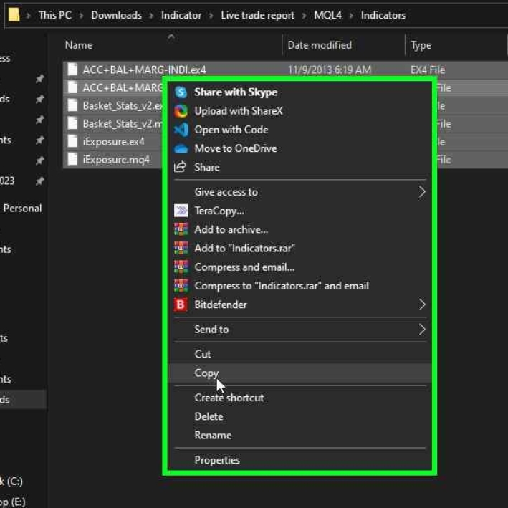The width and height of the screenshot is (508, 508).
Task: Sort by Type column header
Action: [421, 46]
